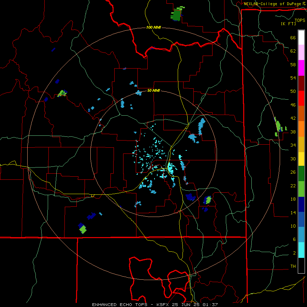Image resolution: width=307 pixels, height=307 pixels.
Task: Select the 22 legend label
Action: tap(293, 186)
